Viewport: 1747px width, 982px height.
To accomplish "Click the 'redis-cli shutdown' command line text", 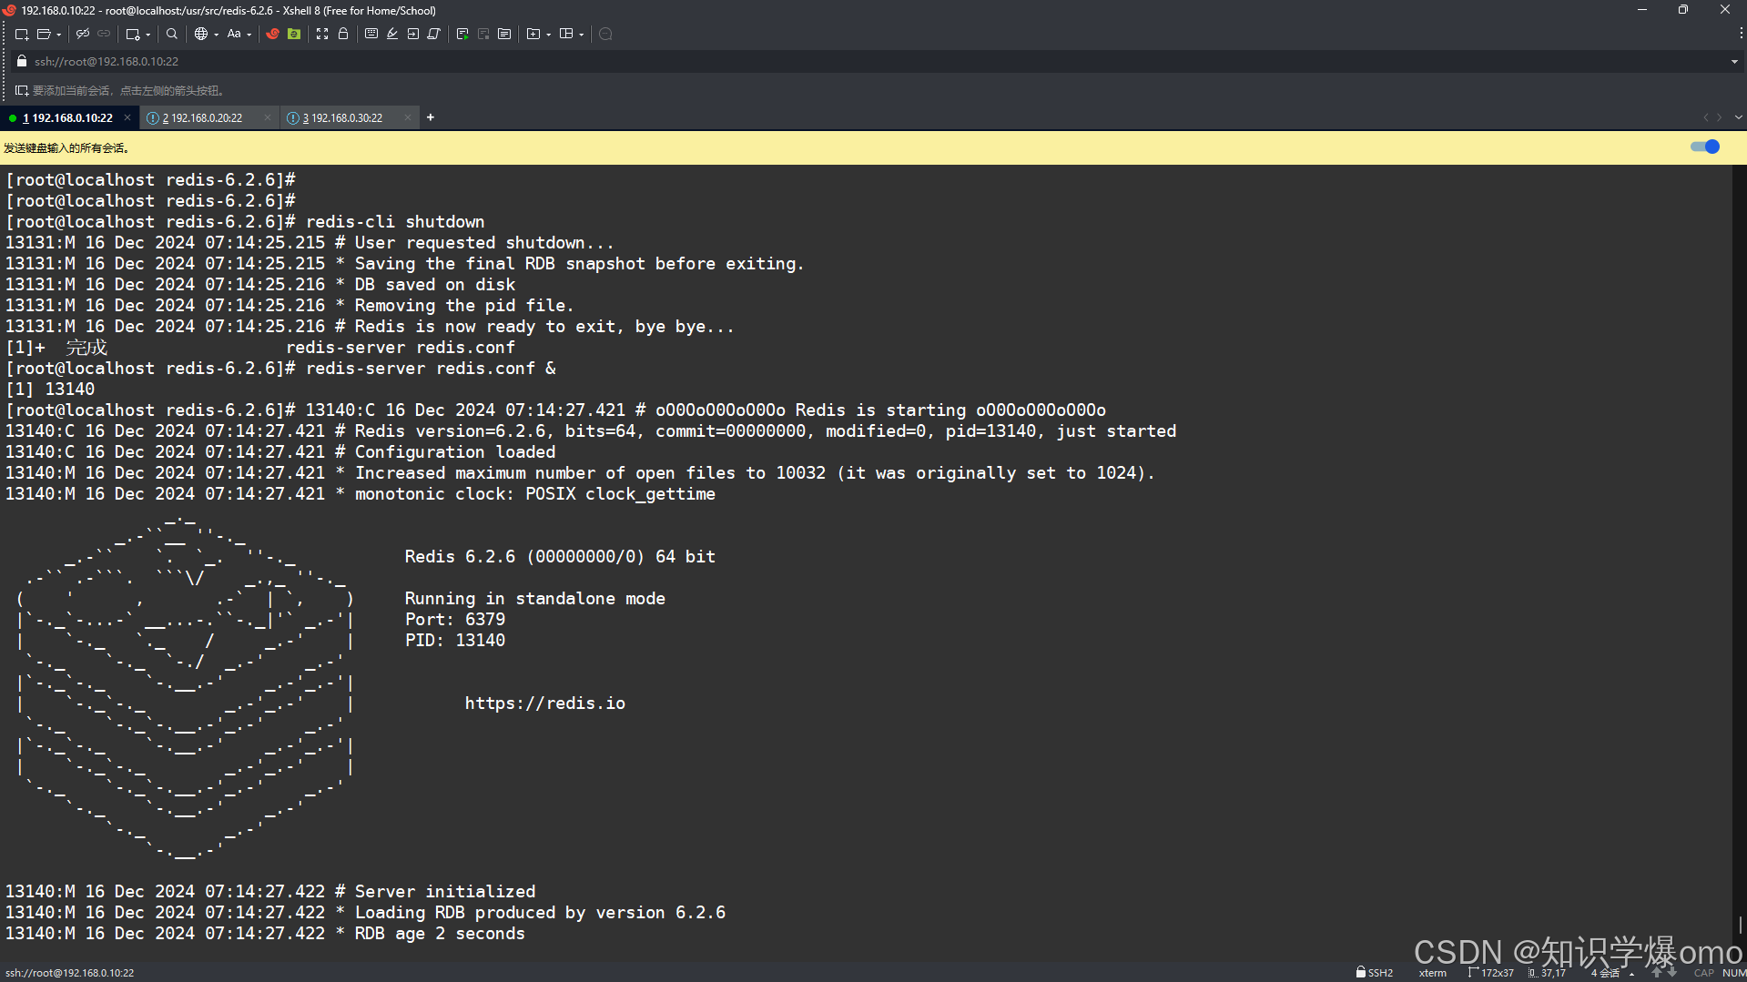I will coord(395,221).
